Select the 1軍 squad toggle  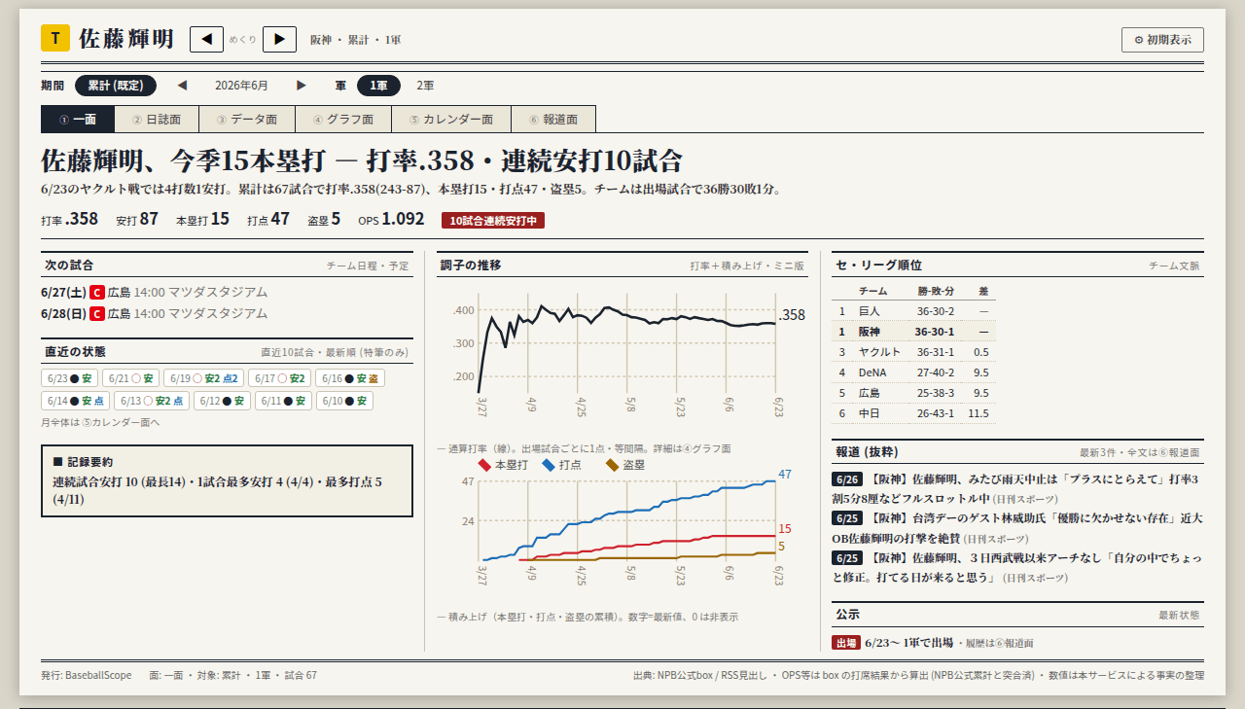click(378, 86)
